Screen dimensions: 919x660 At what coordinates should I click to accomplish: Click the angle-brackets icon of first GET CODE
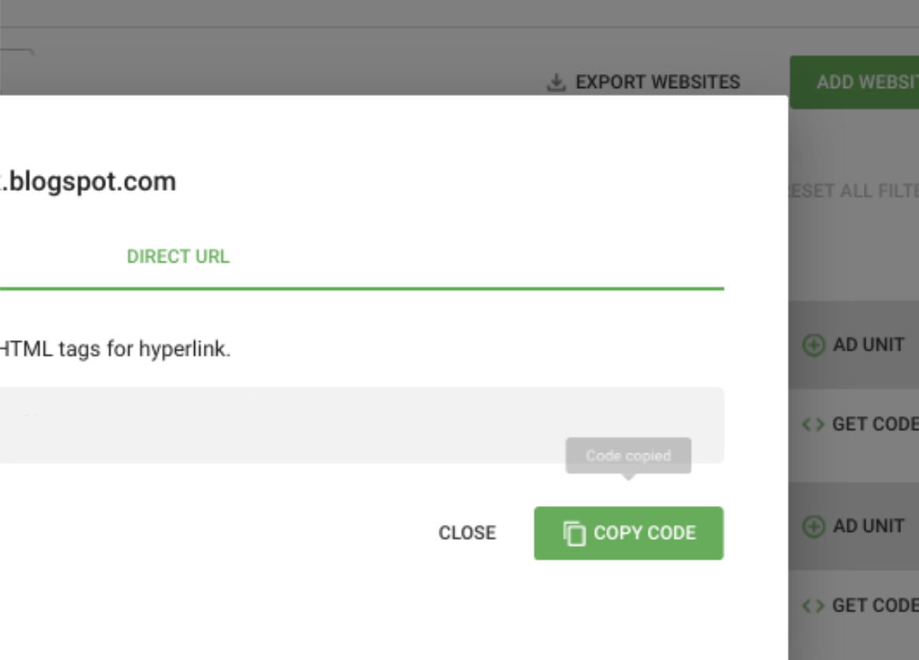click(x=813, y=424)
